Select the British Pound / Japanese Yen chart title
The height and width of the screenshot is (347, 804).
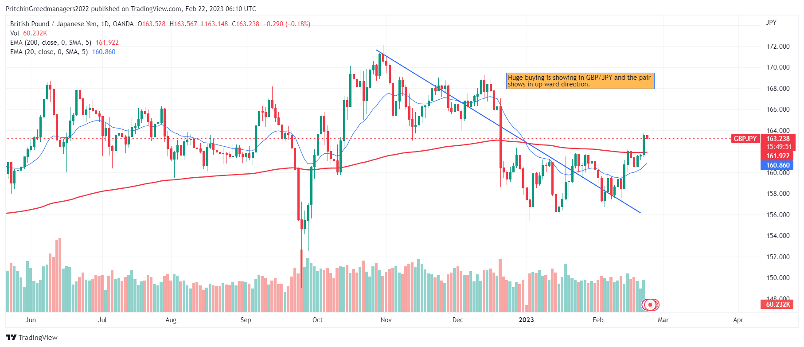point(72,24)
